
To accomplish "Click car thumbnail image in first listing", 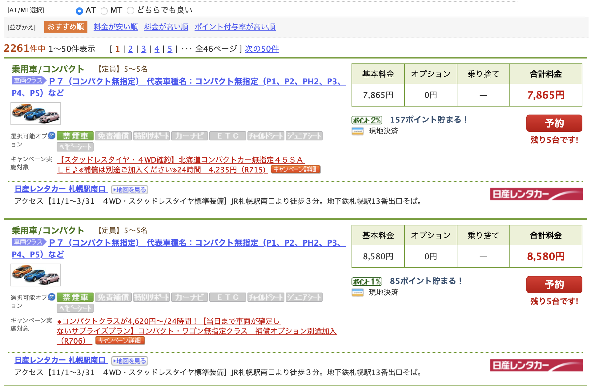I will [x=36, y=114].
